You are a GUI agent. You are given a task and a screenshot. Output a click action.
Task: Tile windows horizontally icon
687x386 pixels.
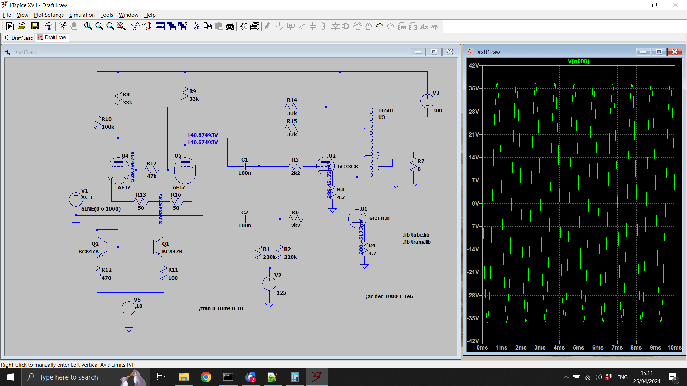(160, 26)
